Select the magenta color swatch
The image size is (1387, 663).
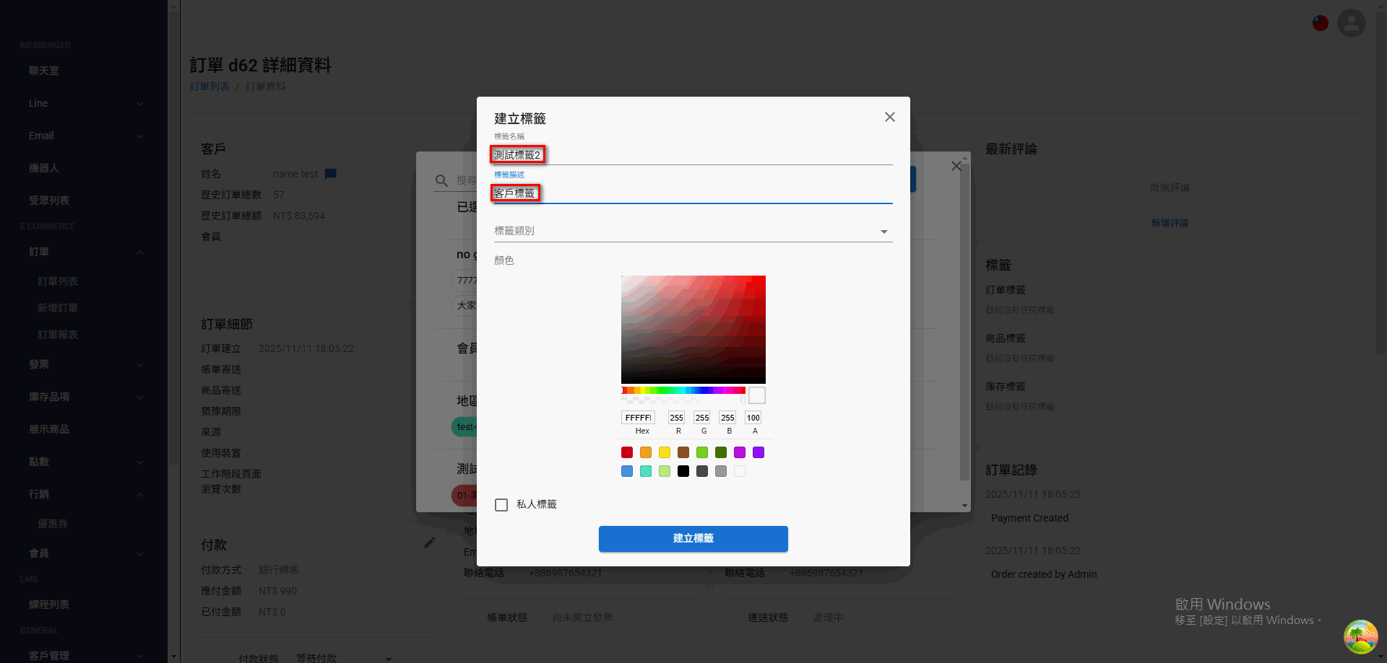click(x=740, y=452)
